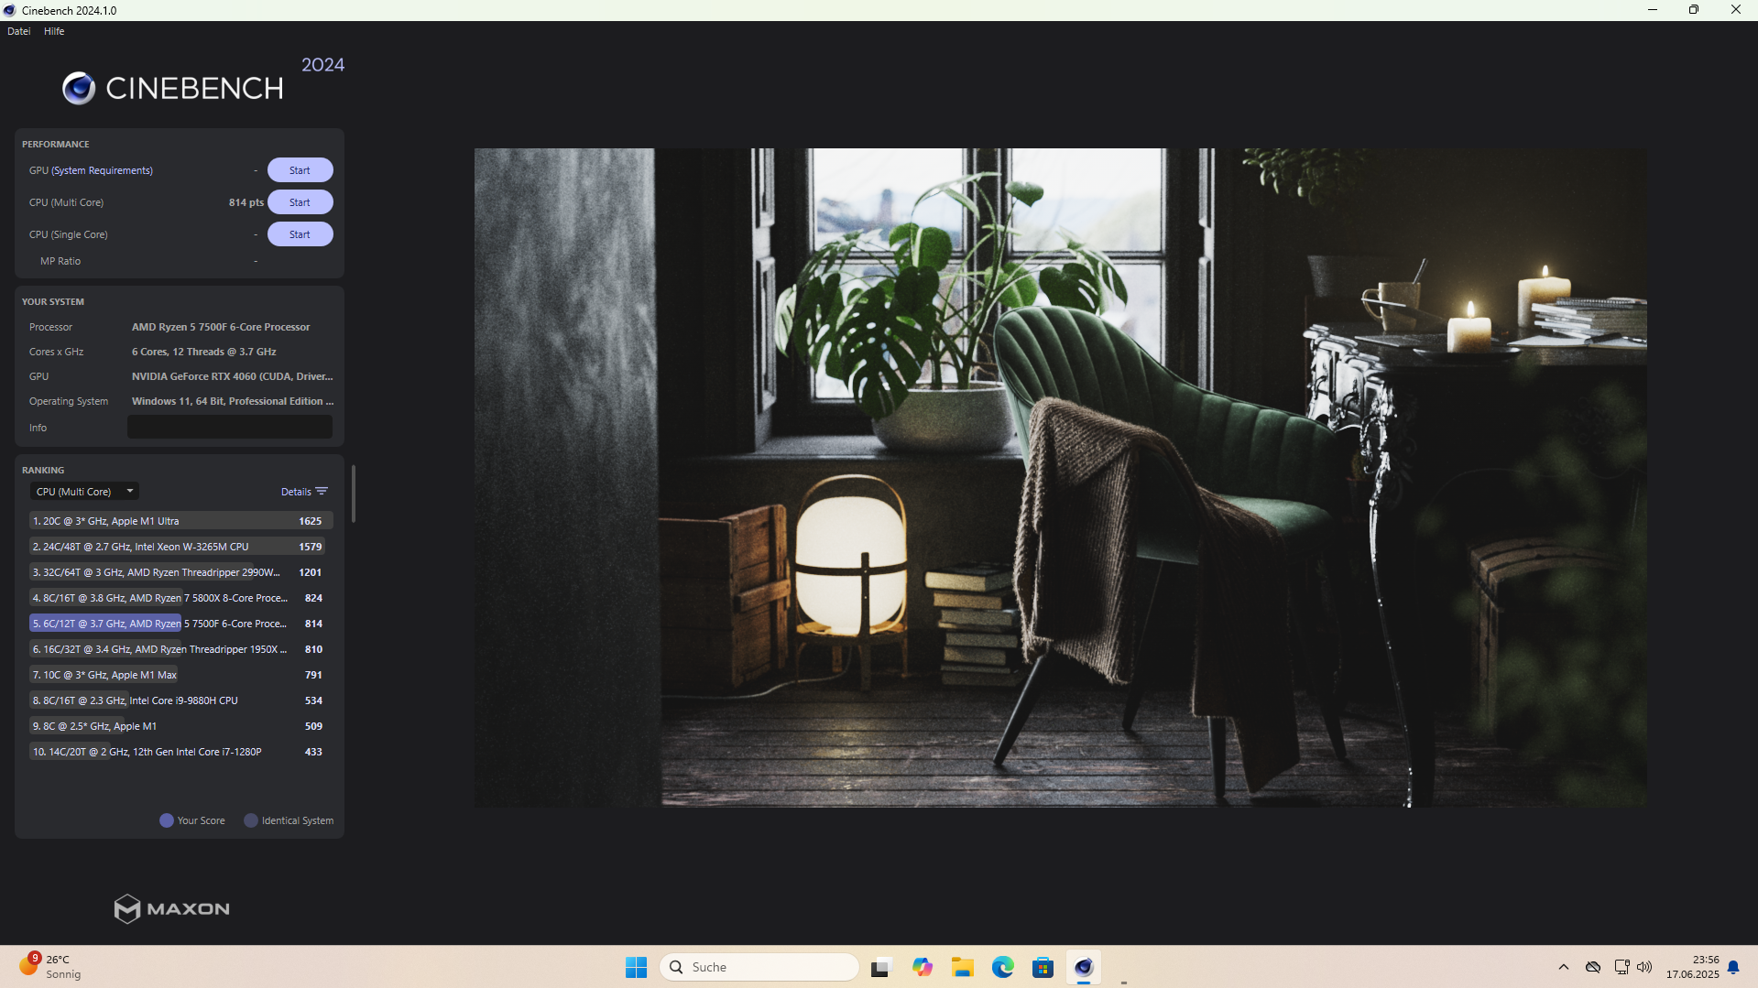
Task: Click inside the Info input field
Action: (229, 426)
